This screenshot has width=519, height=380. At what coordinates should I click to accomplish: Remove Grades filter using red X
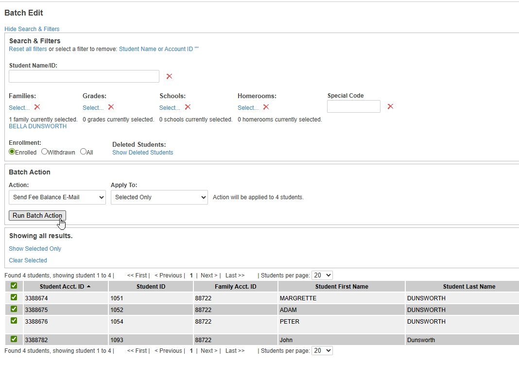(x=111, y=107)
